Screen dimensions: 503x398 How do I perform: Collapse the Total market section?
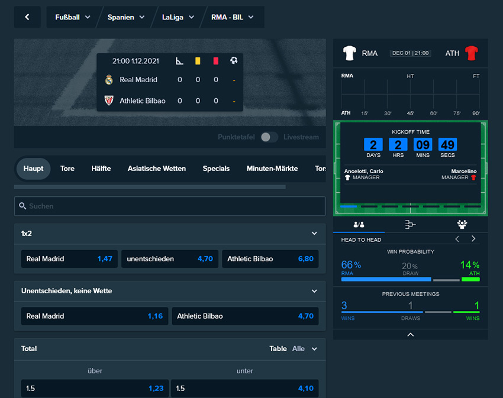pos(314,349)
